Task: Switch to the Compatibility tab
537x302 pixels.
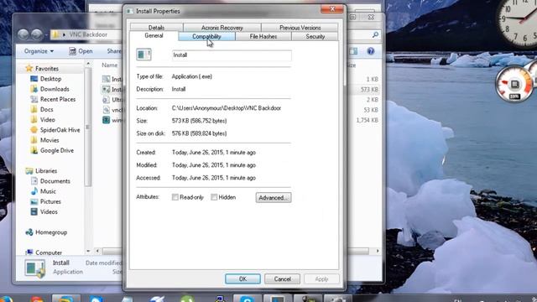Action: coord(206,36)
